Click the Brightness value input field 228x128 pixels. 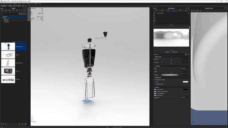click(185, 59)
